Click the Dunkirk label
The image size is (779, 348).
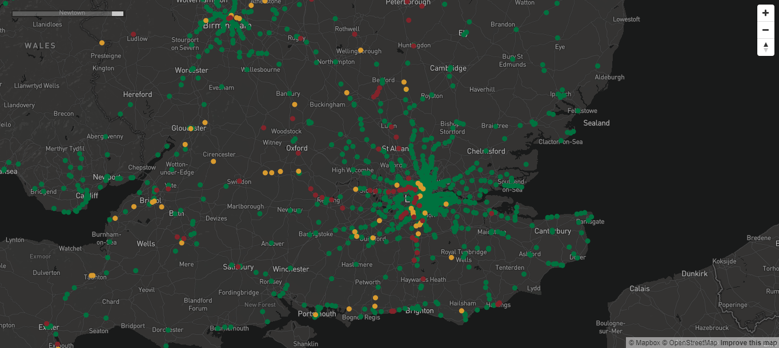tap(694, 274)
